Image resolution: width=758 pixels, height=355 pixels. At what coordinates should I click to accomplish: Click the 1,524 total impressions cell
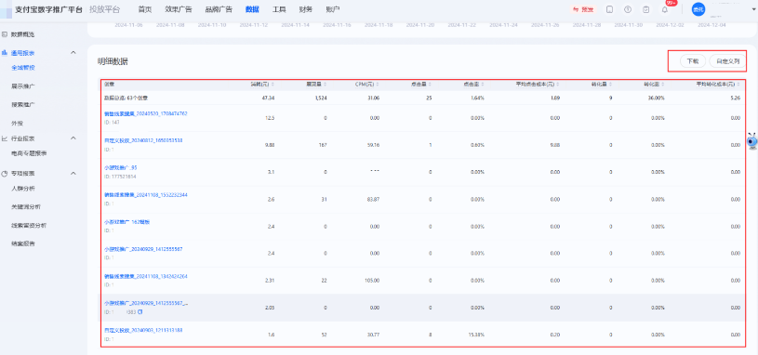(x=321, y=98)
